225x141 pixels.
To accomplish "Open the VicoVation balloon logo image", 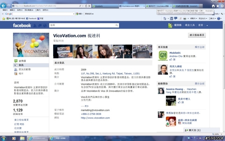I will tap(31, 45).
